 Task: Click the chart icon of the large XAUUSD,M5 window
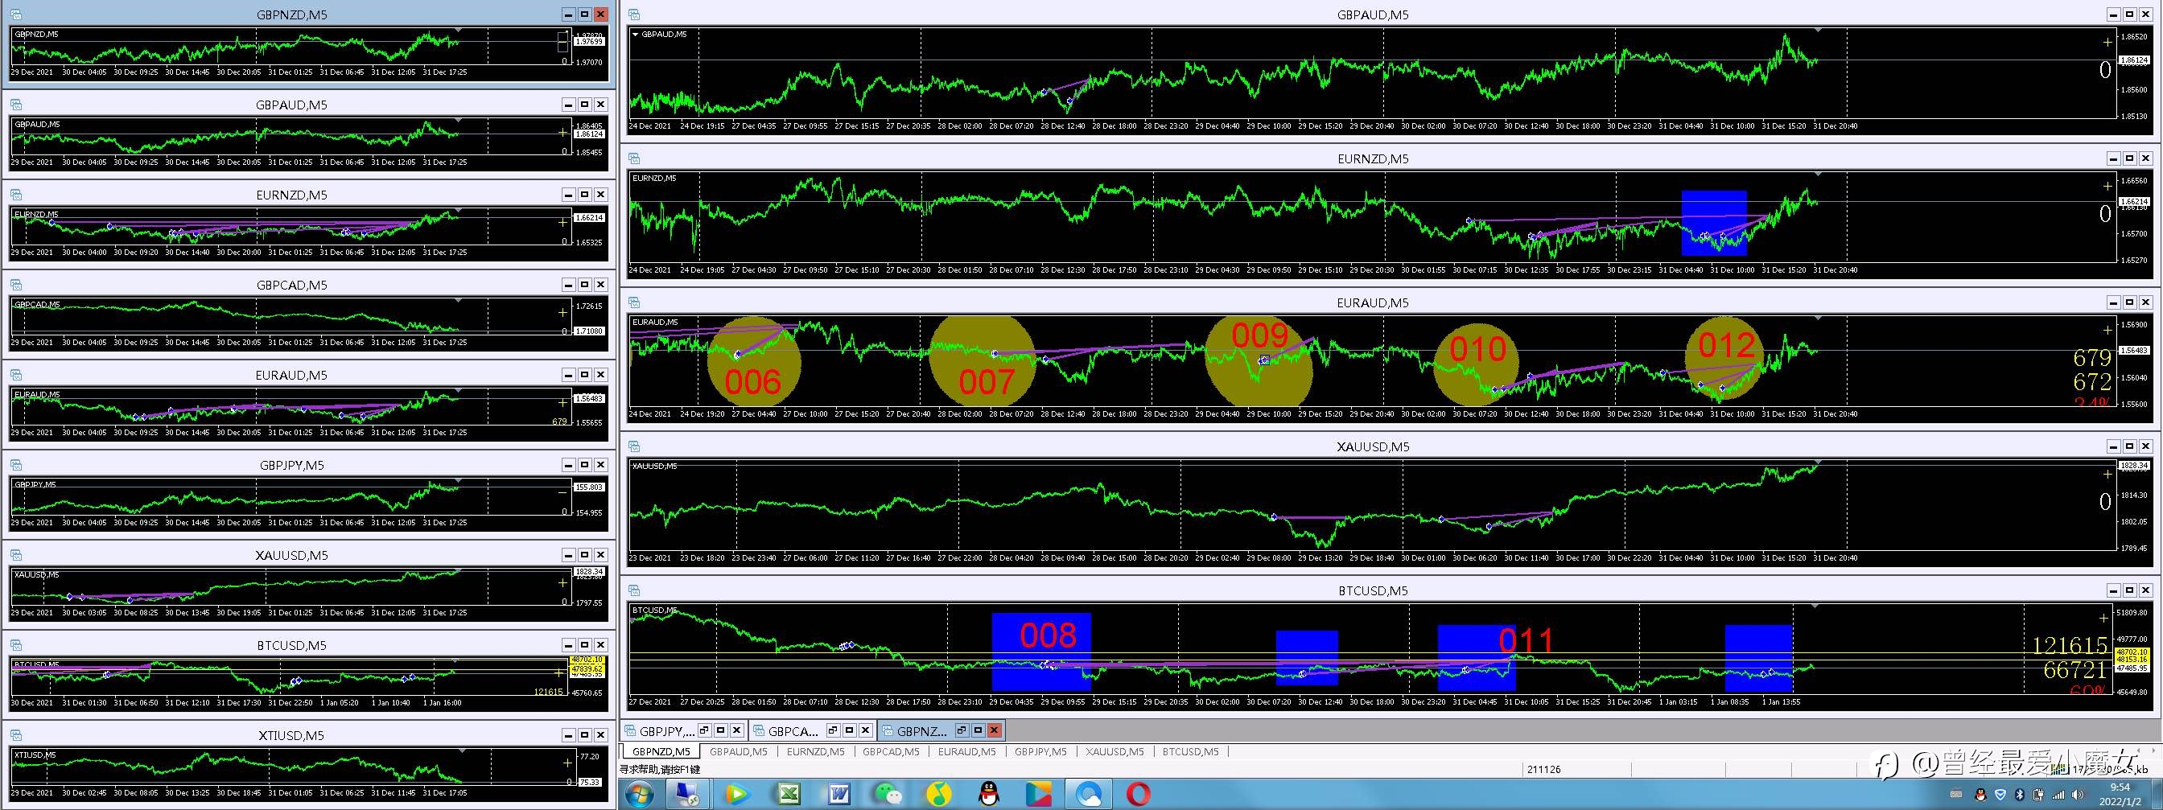(634, 446)
